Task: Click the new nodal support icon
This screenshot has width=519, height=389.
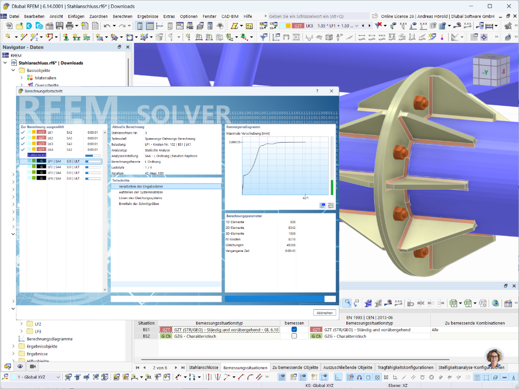Action: coord(66,37)
